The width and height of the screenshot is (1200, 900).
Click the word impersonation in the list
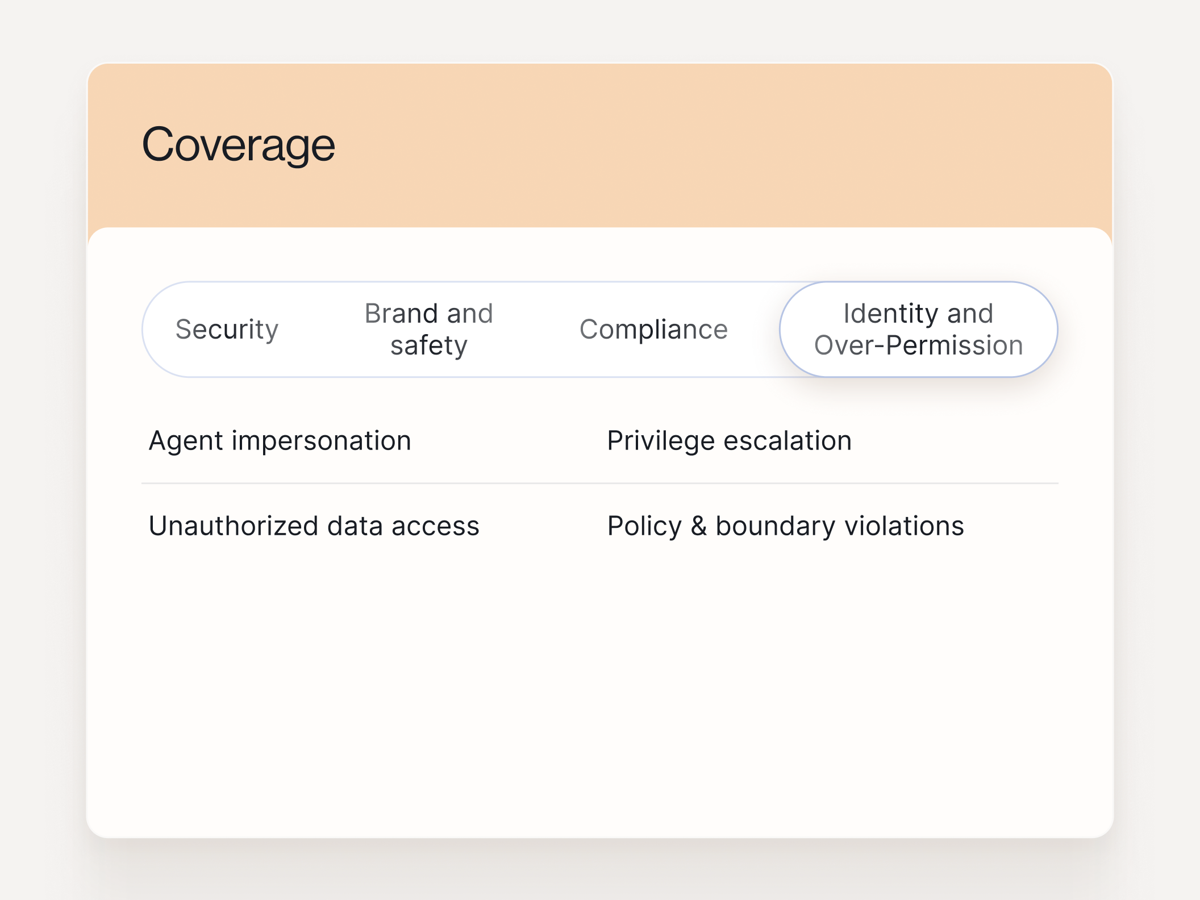click(321, 441)
